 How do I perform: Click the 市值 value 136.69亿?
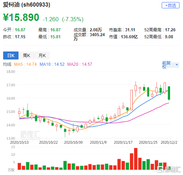(129, 37)
